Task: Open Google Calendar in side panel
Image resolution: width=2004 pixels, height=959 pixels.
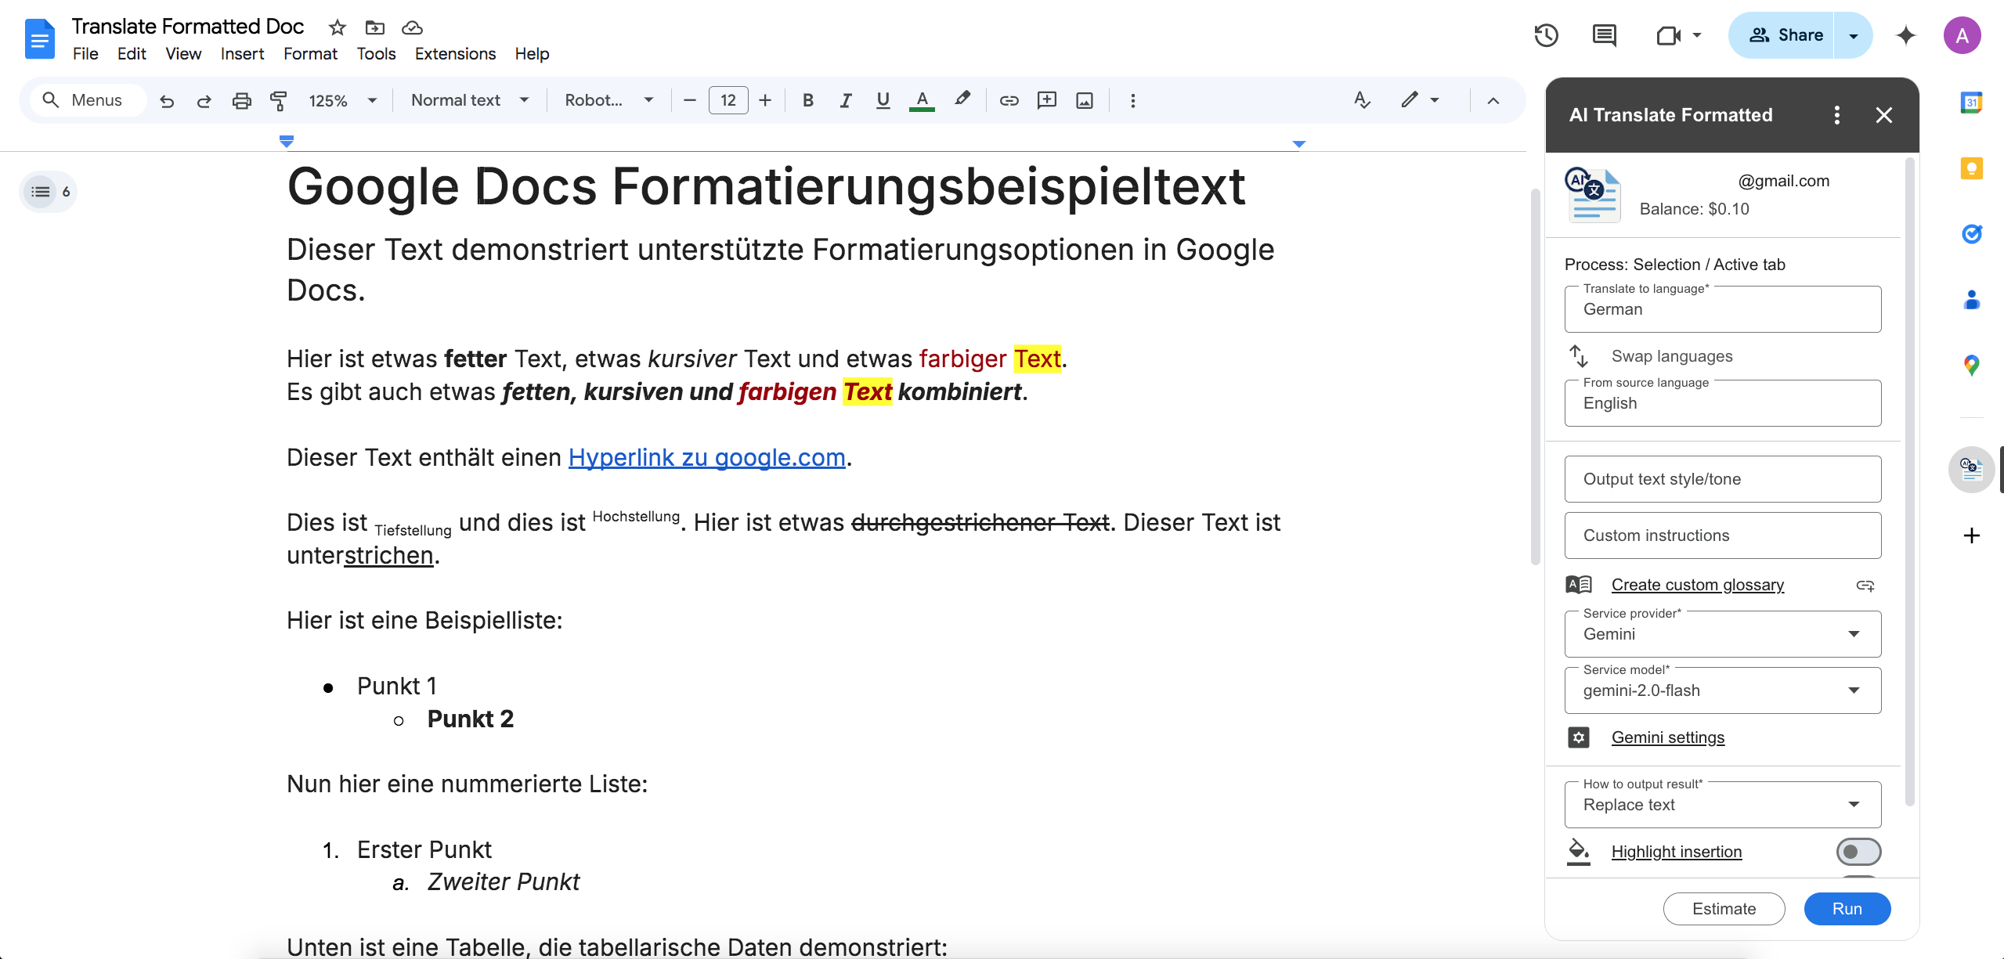Action: [x=1972, y=103]
